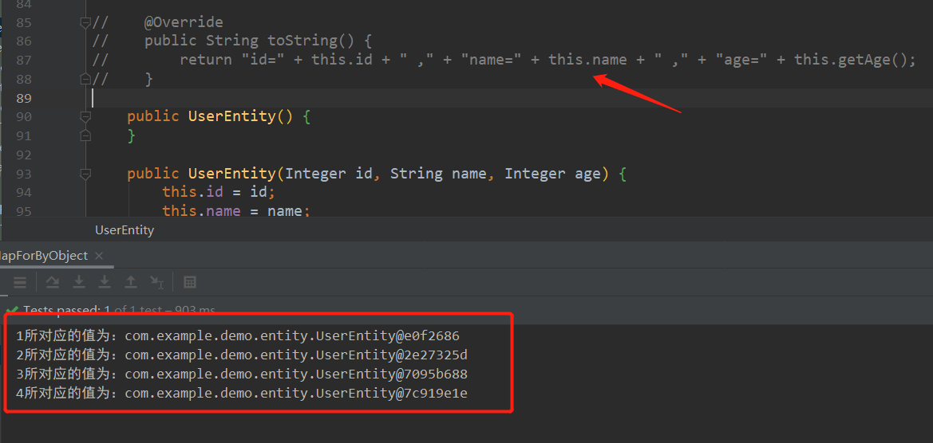This screenshot has height=443, width=933.
Task: Click console output ending in UserEntity@2e27325d
Action: 242,355
